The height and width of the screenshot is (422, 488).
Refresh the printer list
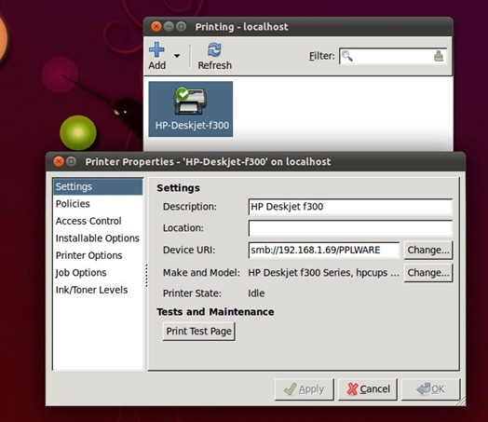[214, 56]
